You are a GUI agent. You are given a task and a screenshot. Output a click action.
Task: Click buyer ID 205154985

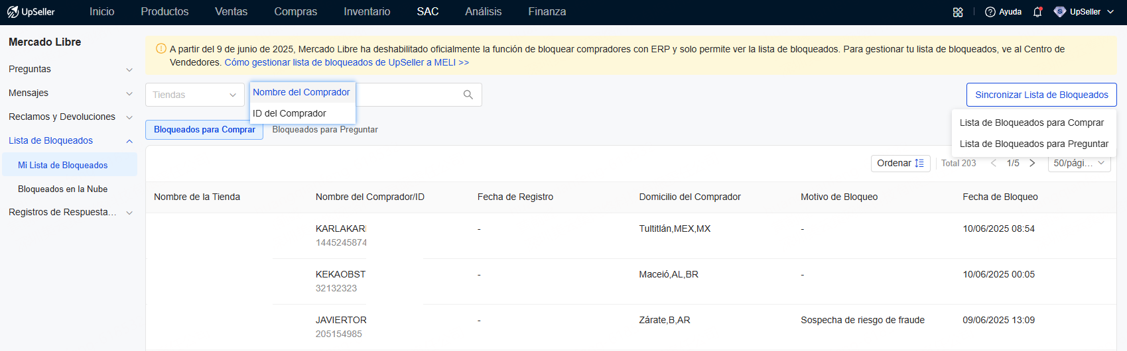point(339,334)
